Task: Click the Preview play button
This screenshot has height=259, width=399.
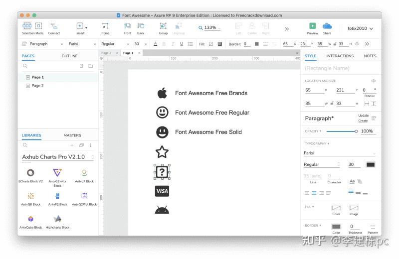Action: [x=312, y=26]
